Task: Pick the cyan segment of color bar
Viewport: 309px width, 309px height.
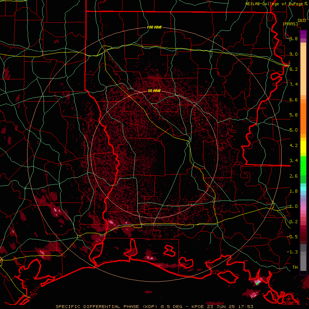Action: [303, 188]
